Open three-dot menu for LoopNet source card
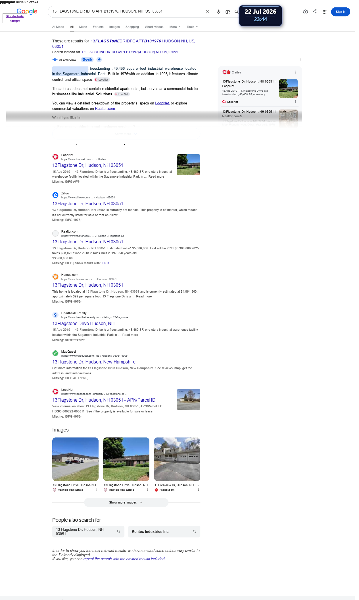The width and height of the screenshot is (359, 600). [295, 102]
